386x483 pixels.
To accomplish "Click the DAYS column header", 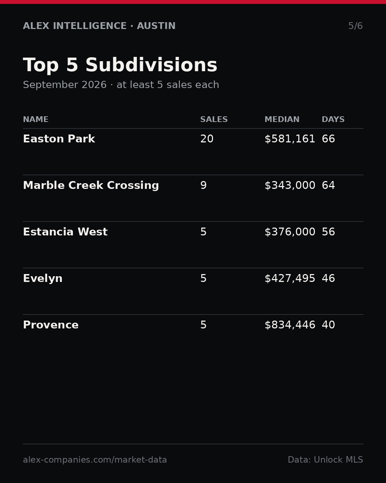I will (333, 119).
